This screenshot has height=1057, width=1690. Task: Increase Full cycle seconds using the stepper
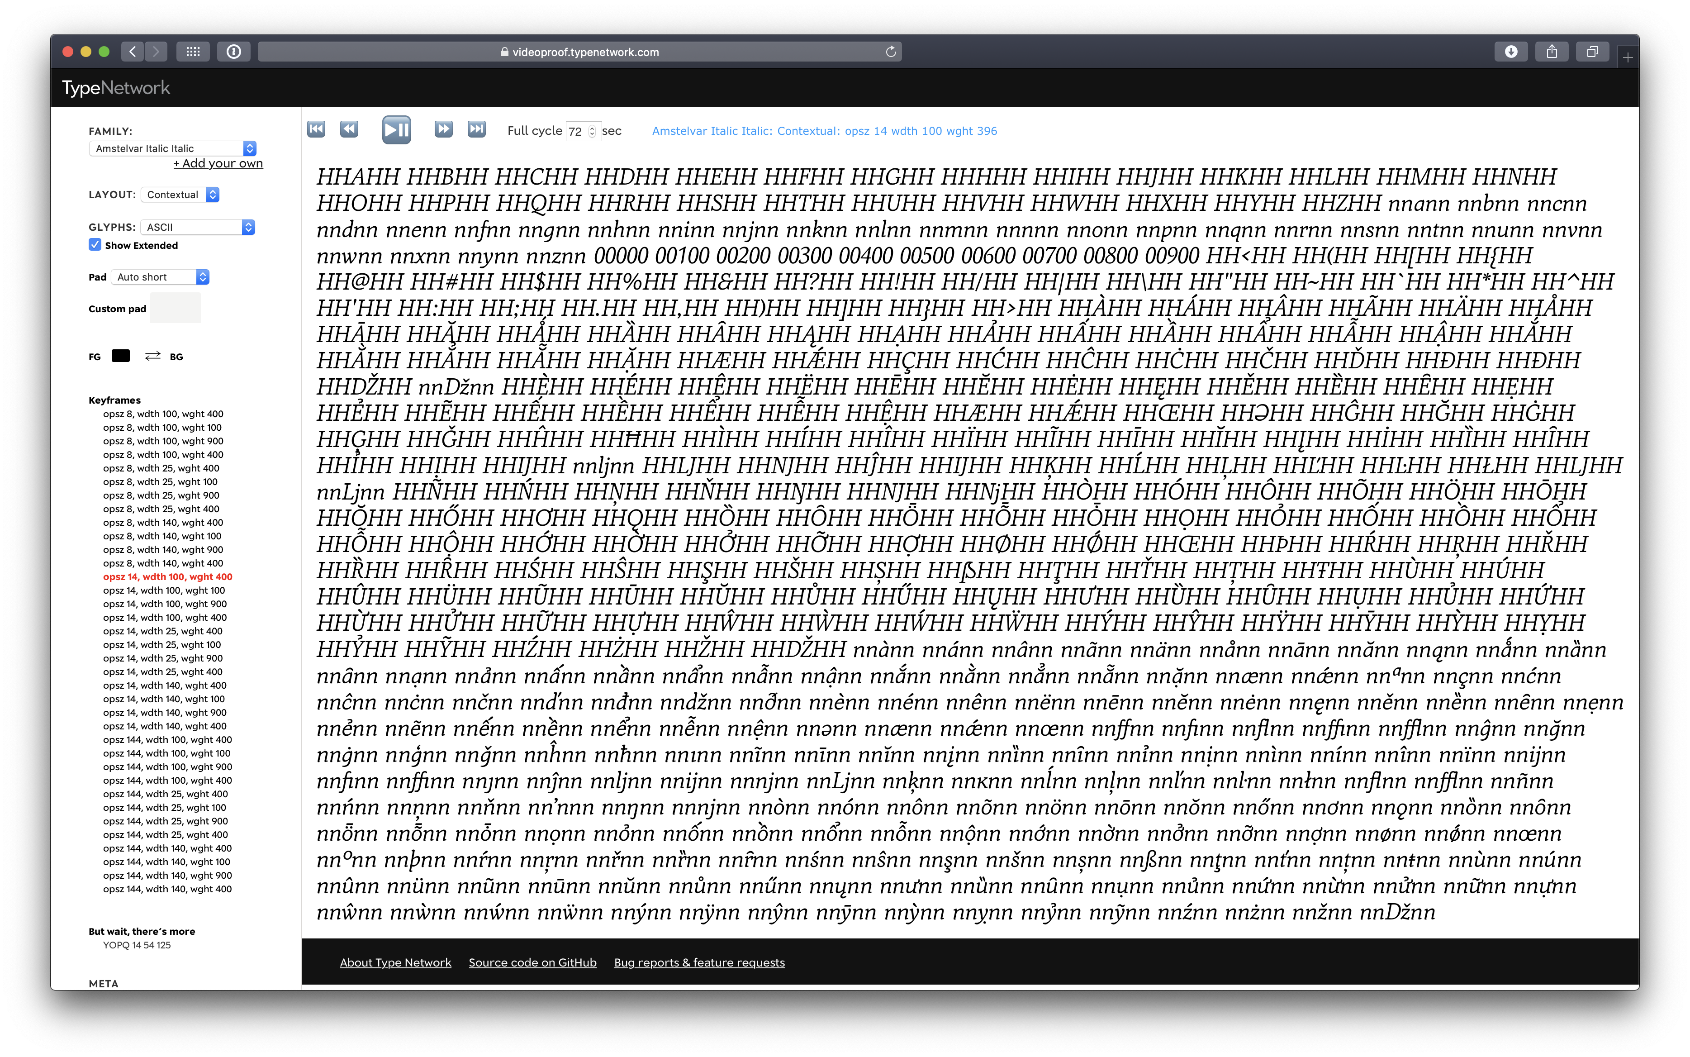click(592, 128)
